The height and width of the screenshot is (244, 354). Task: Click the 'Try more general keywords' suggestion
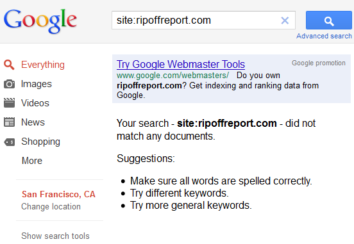click(191, 205)
